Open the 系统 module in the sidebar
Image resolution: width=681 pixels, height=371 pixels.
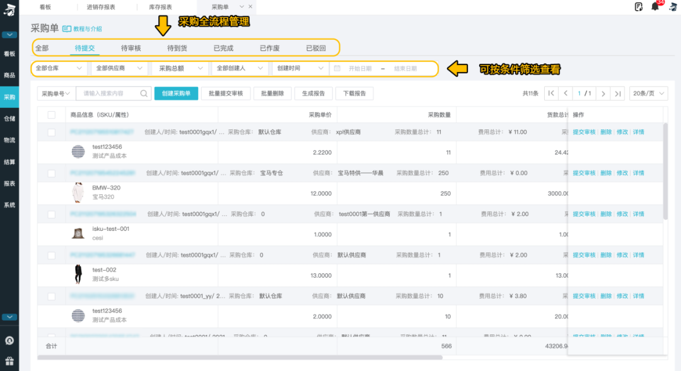pyautogui.click(x=9, y=204)
